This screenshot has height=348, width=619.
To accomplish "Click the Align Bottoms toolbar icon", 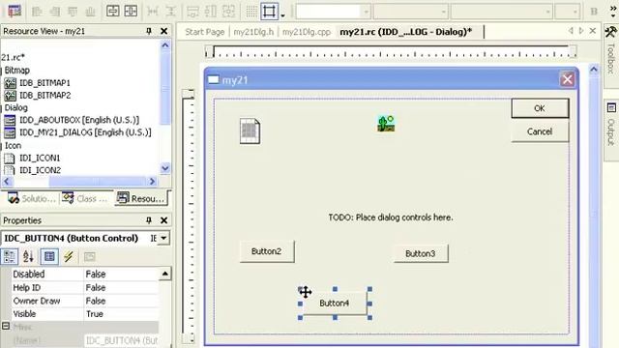I will tap(90, 11).
